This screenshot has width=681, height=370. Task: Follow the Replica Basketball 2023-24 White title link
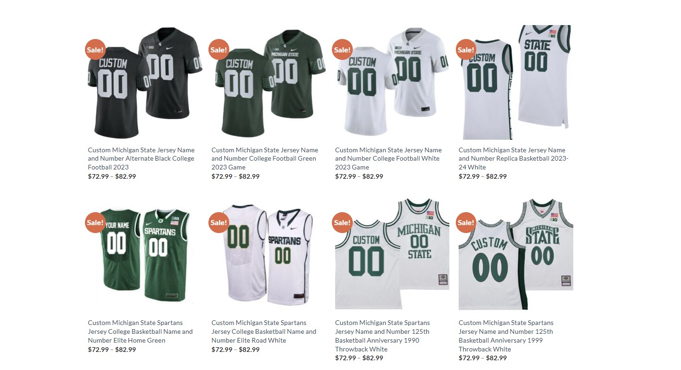[x=513, y=158]
